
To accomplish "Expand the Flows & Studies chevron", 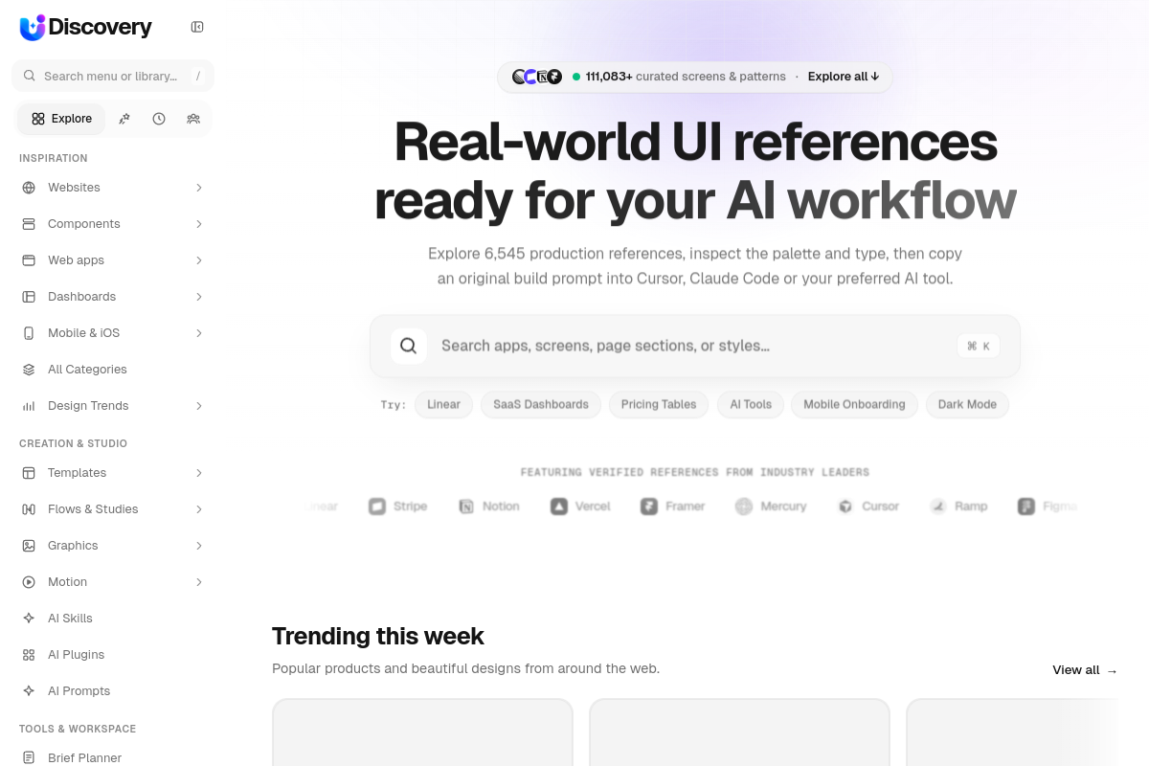I will (x=199, y=509).
